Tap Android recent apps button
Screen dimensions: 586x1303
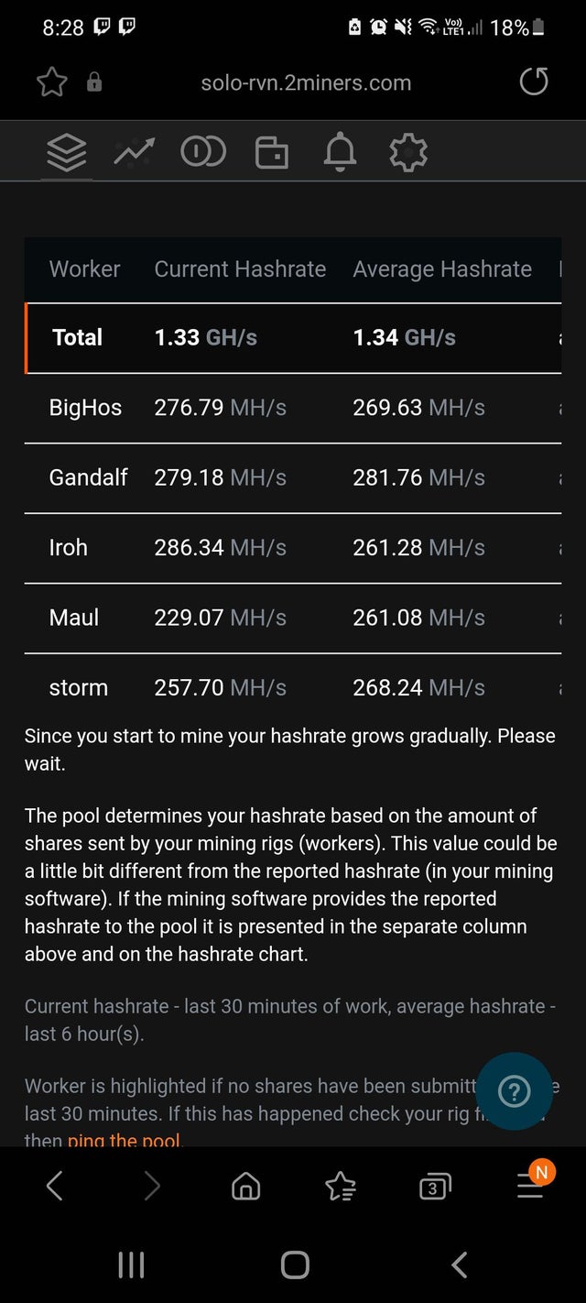point(131,1265)
